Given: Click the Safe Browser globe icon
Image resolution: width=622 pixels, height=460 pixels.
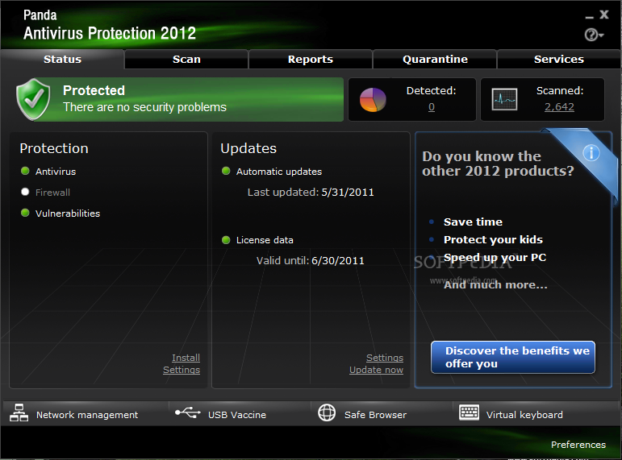Looking at the screenshot, I should tap(327, 412).
